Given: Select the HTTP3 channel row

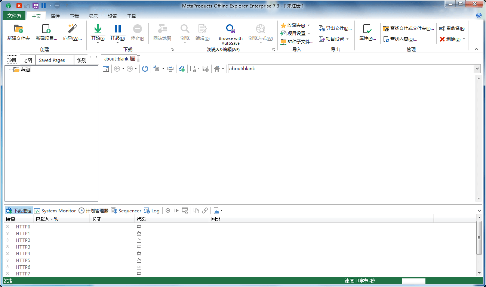Looking at the screenshot, I should point(240,247).
